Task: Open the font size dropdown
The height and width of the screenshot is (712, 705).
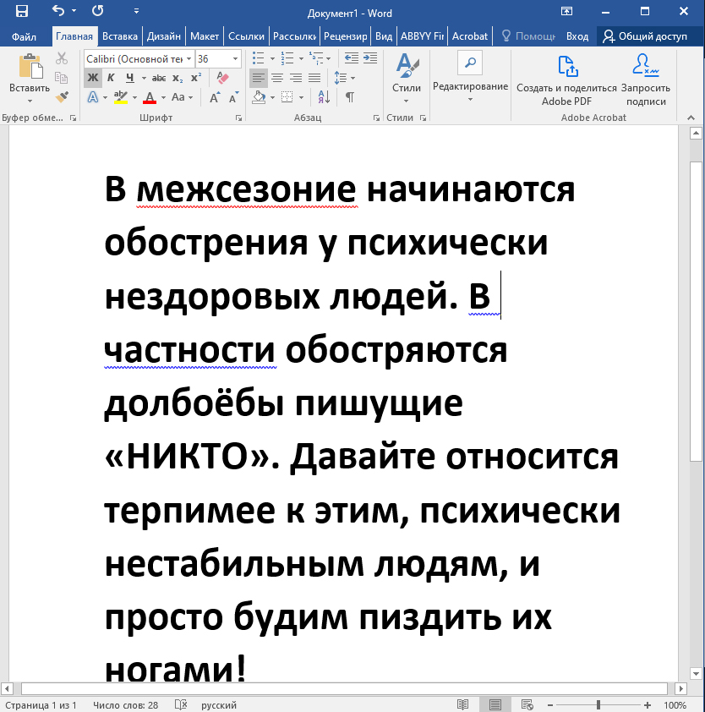Action: 235,59
